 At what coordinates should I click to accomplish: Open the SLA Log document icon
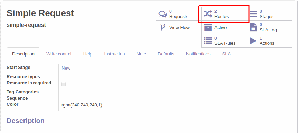coord(253,28)
